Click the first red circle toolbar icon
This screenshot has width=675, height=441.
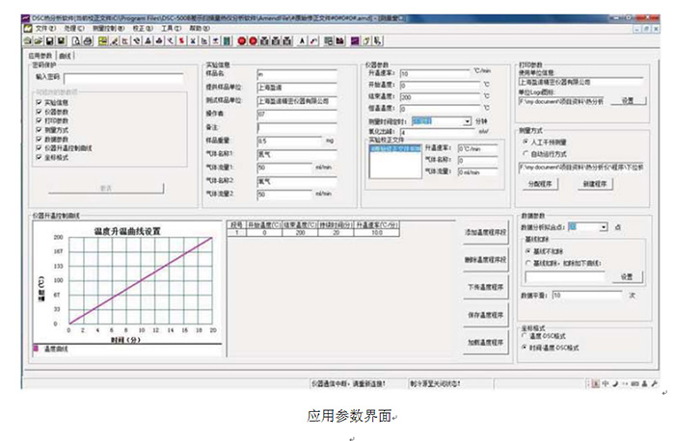[240, 40]
